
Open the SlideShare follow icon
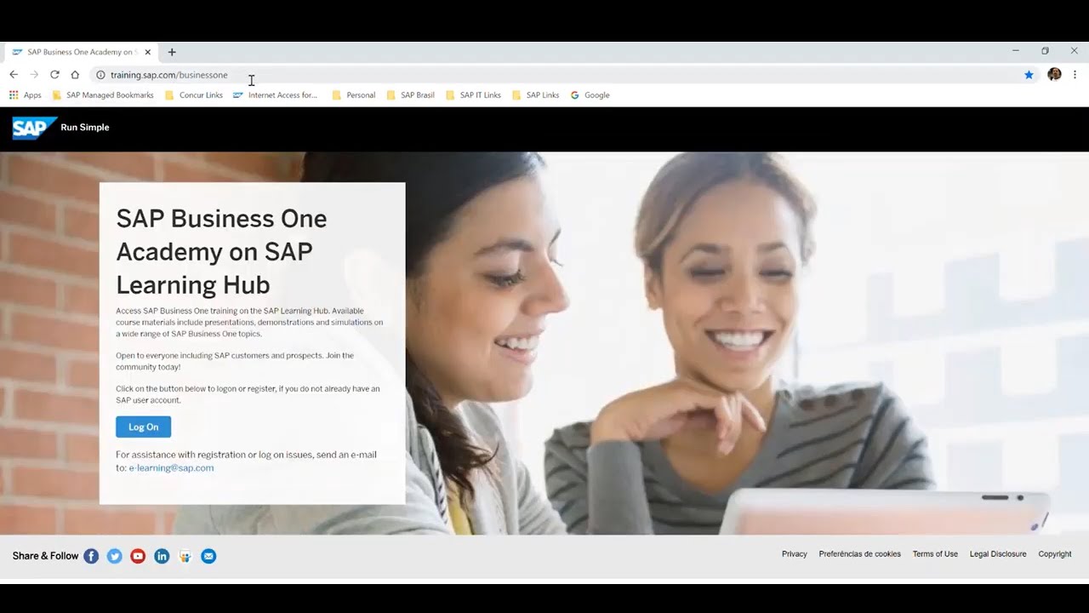pyautogui.click(x=185, y=556)
